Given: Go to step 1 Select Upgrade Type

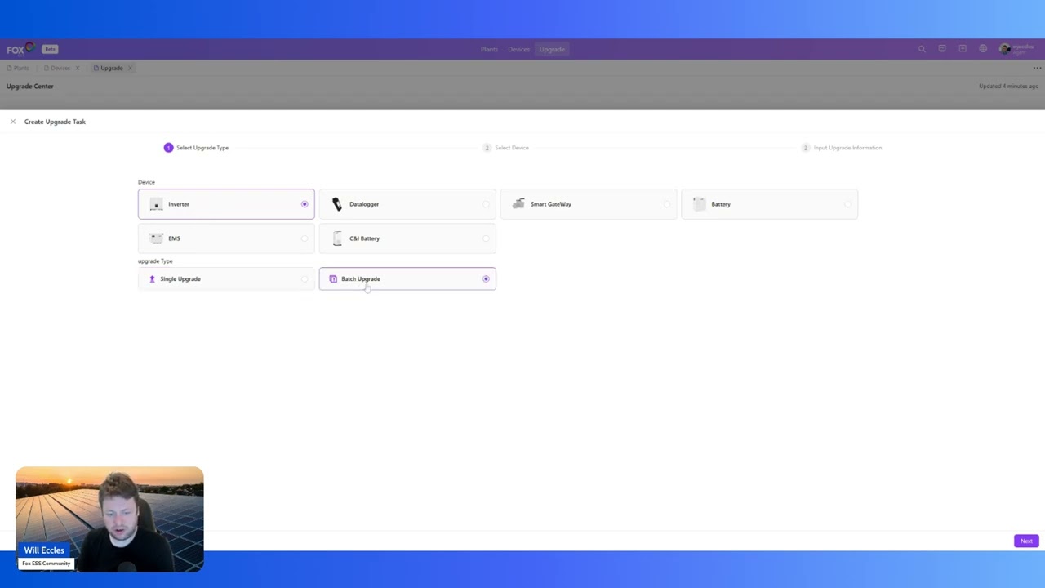Looking at the screenshot, I should click(196, 148).
